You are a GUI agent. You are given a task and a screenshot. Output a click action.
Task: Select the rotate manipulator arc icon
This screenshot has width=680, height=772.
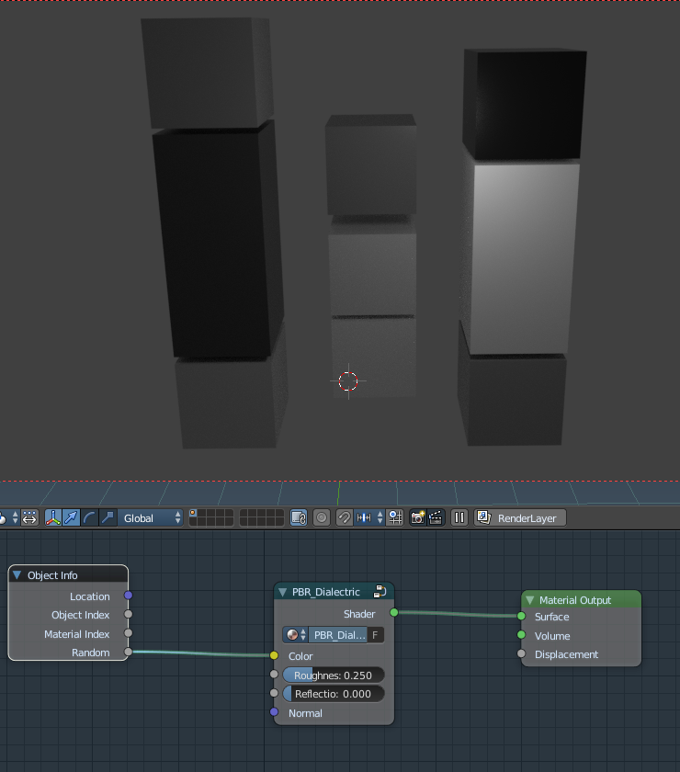point(89,518)
